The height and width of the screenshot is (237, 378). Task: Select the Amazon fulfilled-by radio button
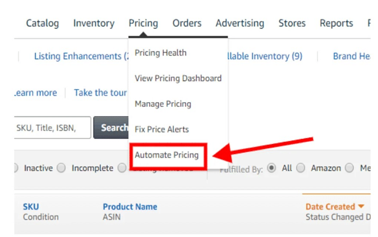click(x=301, y=168)
